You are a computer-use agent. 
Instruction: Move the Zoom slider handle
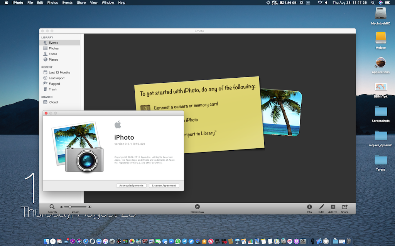[70, 207]
